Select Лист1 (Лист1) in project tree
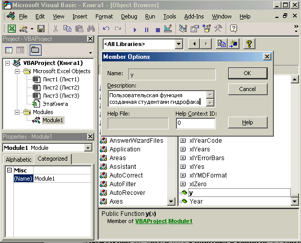Screen dimensions: 301x243 61,79
